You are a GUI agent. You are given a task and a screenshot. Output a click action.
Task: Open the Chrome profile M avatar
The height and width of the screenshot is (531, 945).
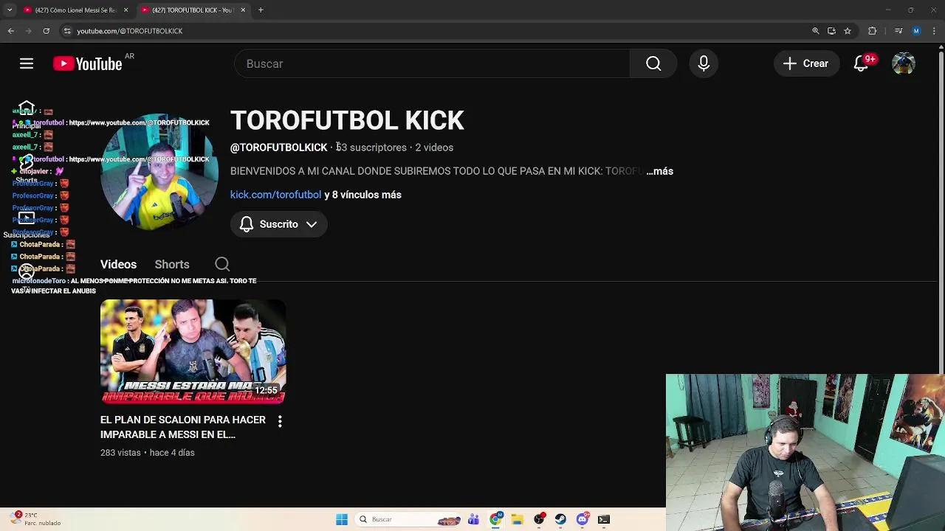pos(916,31)
